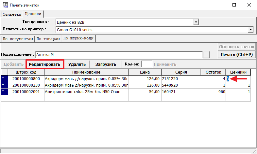257x154 pixels.
Task: Open the По документам tab
Action: [18, 39]
